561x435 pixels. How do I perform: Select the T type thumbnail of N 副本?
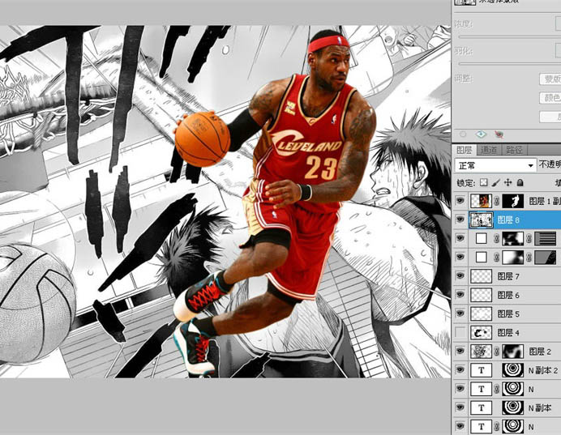click(x=481, y=407)
